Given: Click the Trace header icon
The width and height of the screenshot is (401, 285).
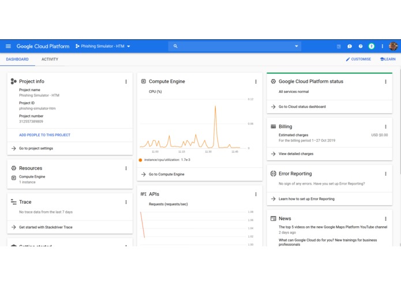Looking at the screenshot, I should pos(13,202).
